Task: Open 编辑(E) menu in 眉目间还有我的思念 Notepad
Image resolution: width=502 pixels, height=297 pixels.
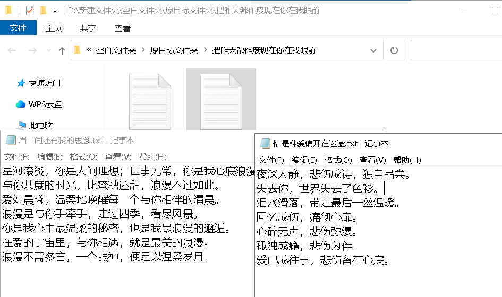Action: click(x=49, y=157)
